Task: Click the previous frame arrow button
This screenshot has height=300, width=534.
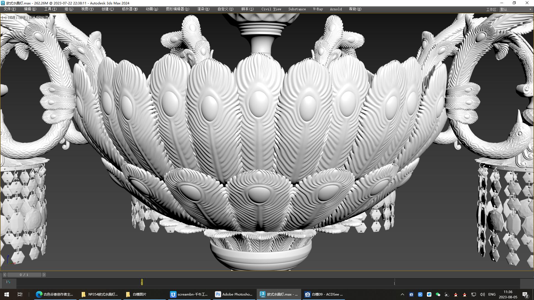Action: [x=4, y=274]
